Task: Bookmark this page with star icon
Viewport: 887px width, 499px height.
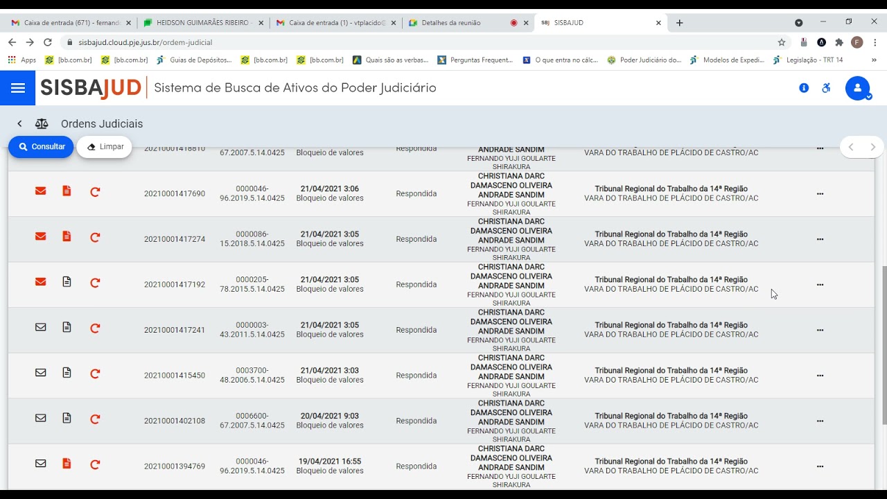Action: [x=782, y=42]
